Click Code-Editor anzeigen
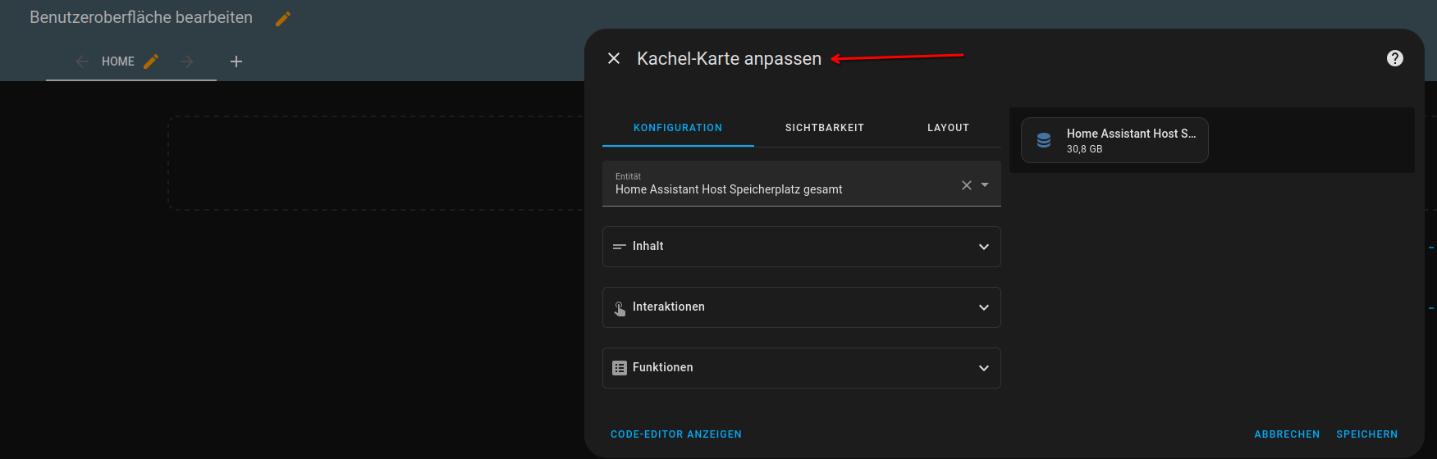The height and width of the screenshot is (459, 1437). (675, 434)
